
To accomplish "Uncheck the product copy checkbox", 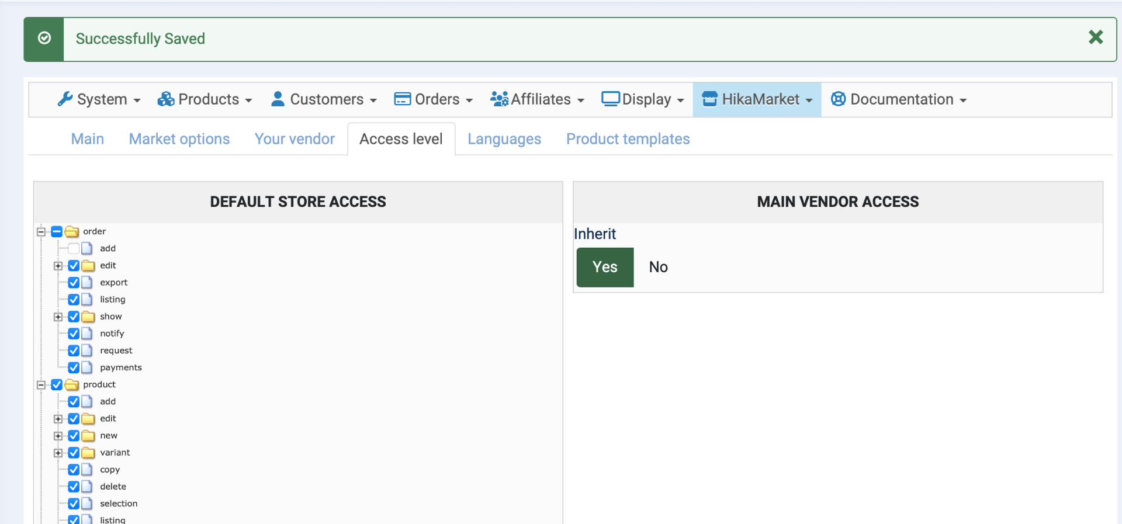I will 74,470.
